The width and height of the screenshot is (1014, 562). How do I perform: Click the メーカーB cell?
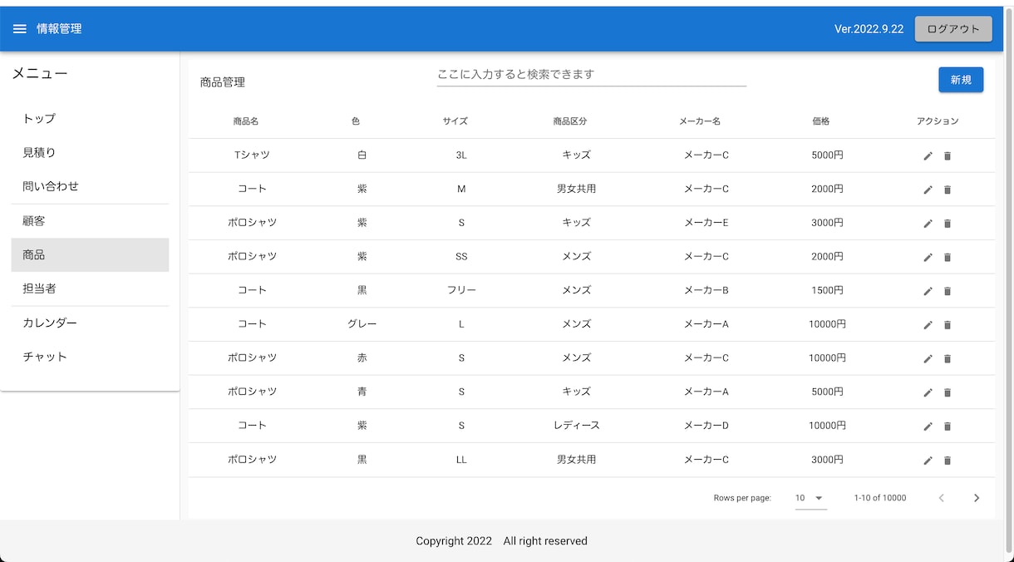tap(706, 291)
